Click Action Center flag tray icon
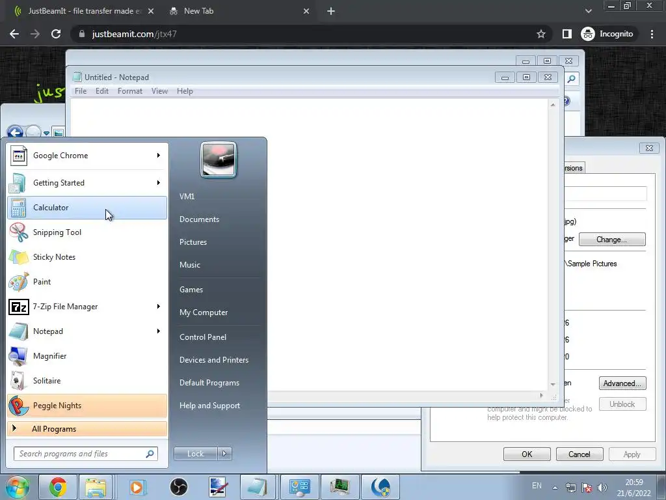This screenshot has width=666, height=500. (x=587, y=488)
